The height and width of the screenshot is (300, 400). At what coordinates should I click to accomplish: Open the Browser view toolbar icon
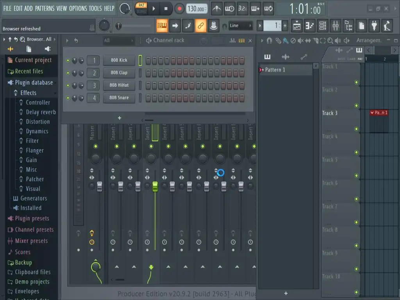click(x=348, y=25)
